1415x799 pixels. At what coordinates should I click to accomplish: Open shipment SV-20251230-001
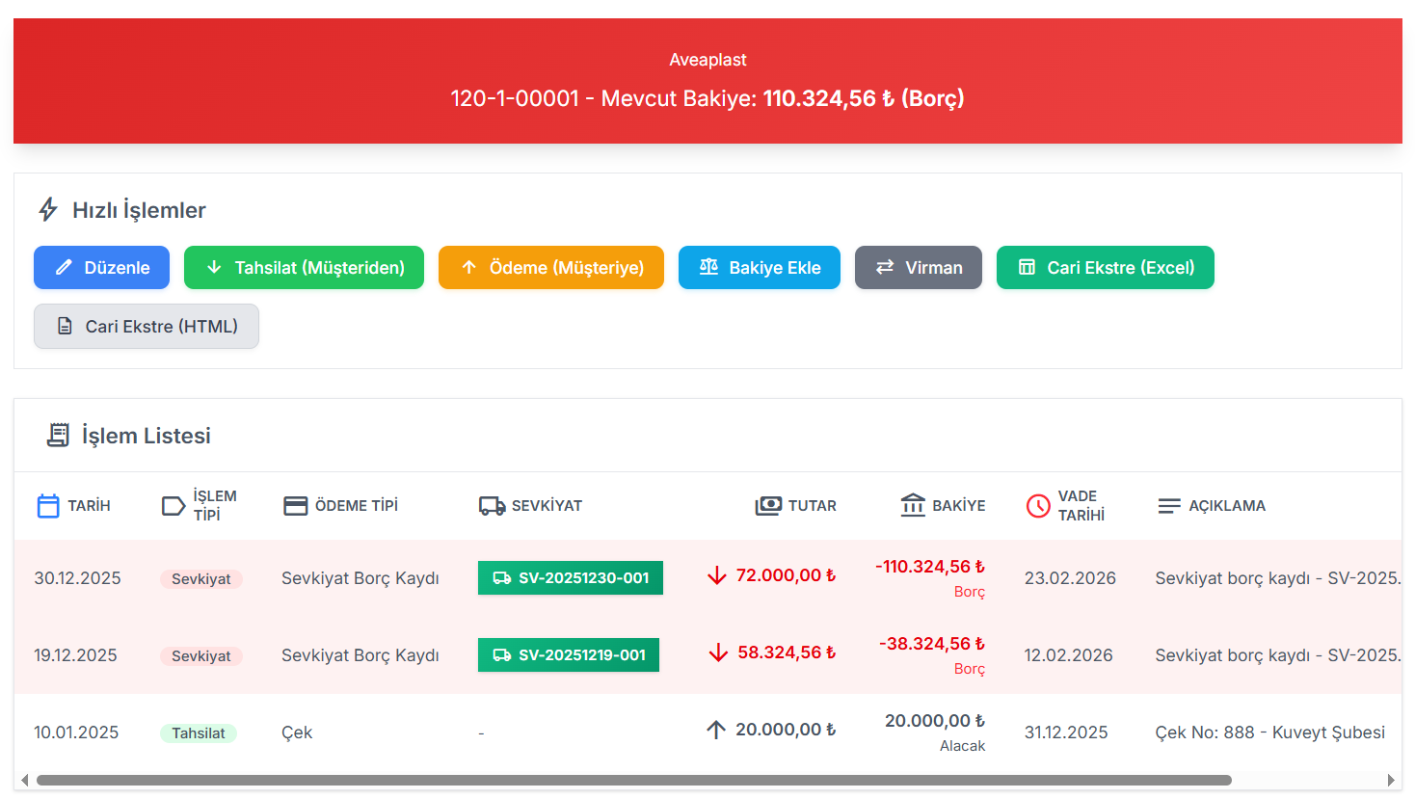(x=570, y=577)
